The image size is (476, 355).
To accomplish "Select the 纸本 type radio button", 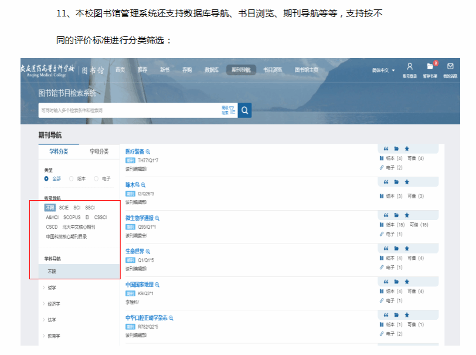I will click(72, 178).
